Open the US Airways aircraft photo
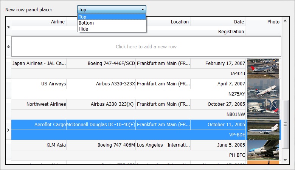 (263, 89)
